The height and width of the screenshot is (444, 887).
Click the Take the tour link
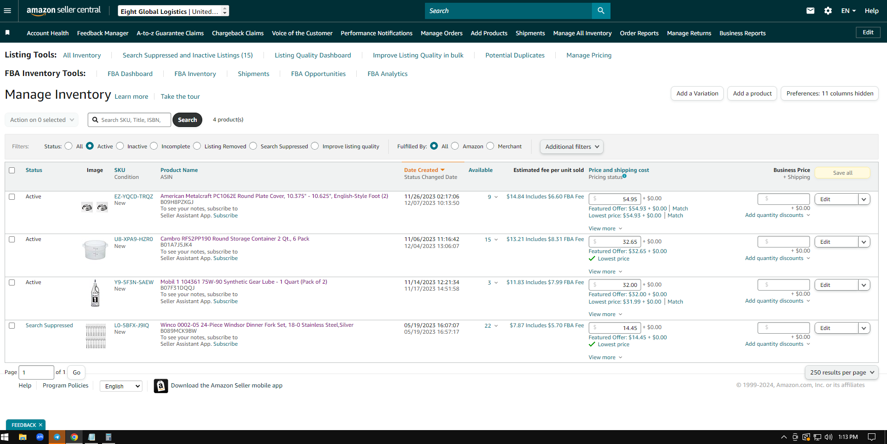pyautogui.click(x=180, y=96)
